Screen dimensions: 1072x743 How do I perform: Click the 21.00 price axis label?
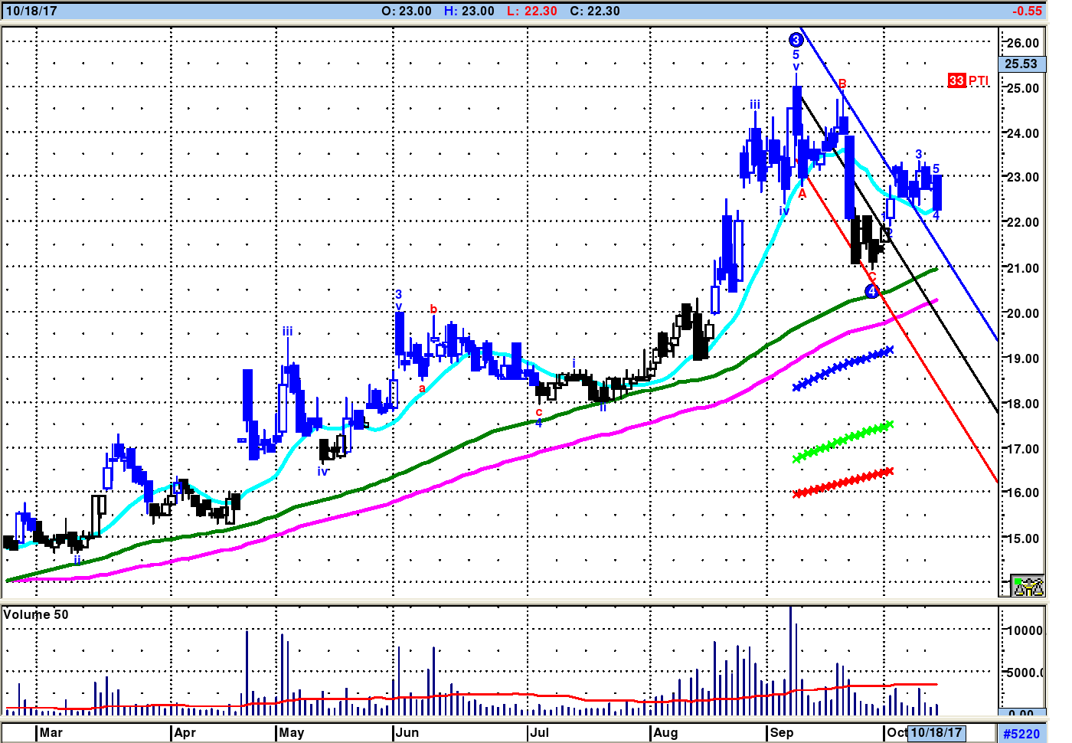1023,268
